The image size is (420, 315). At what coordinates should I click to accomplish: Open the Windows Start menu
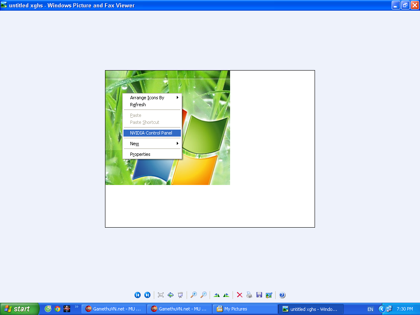[19, 309]
